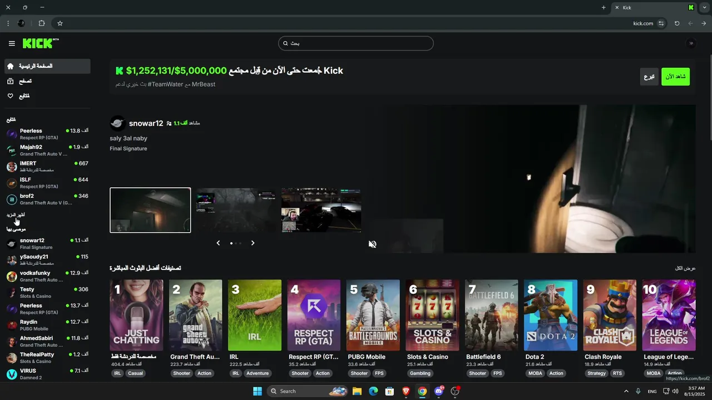Open PUBG Mobile category card
Screen dimensions: 712x400
[x=373, y=315]
